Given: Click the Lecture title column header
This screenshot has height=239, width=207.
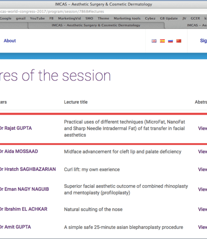Looking at the screenshot, I should [x=76, y=102].
